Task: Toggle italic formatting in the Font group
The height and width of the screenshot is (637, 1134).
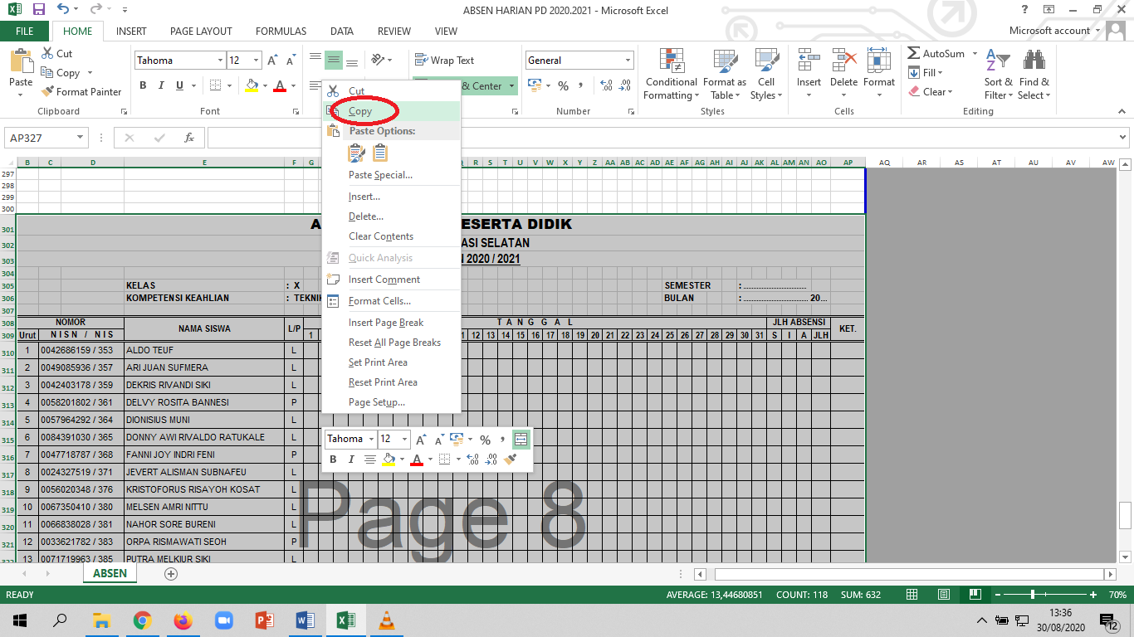Action: pos(160,85)
